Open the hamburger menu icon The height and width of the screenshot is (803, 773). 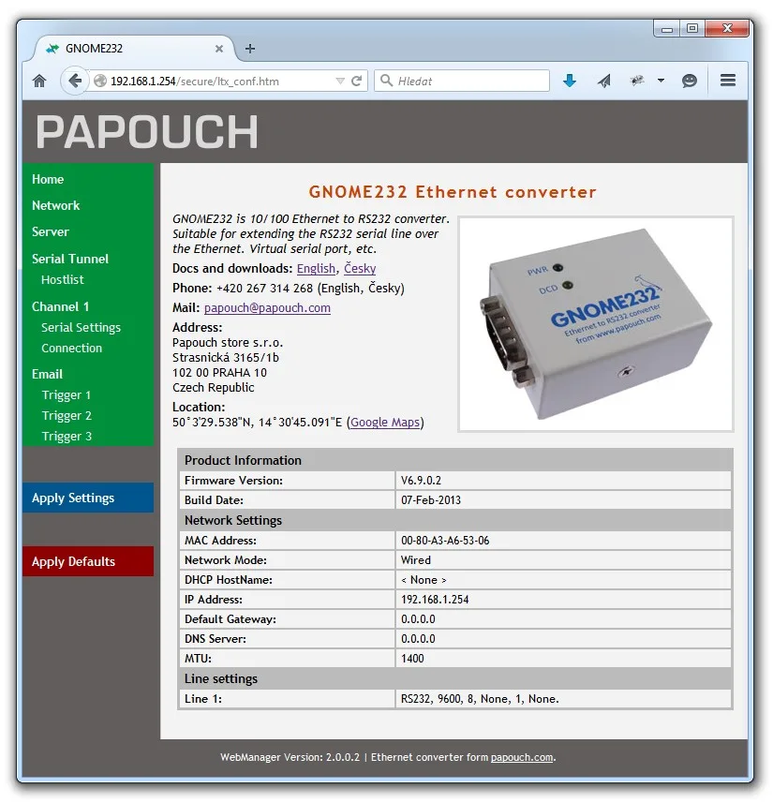click(728, 80)
